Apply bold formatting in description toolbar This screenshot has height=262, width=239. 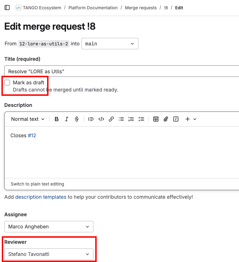click(56, 119)
